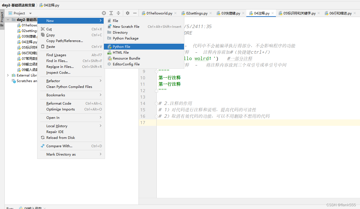Screen dimensions: 360x209
Task: Expand External Libraries tree node
Action: click(8, 75)
